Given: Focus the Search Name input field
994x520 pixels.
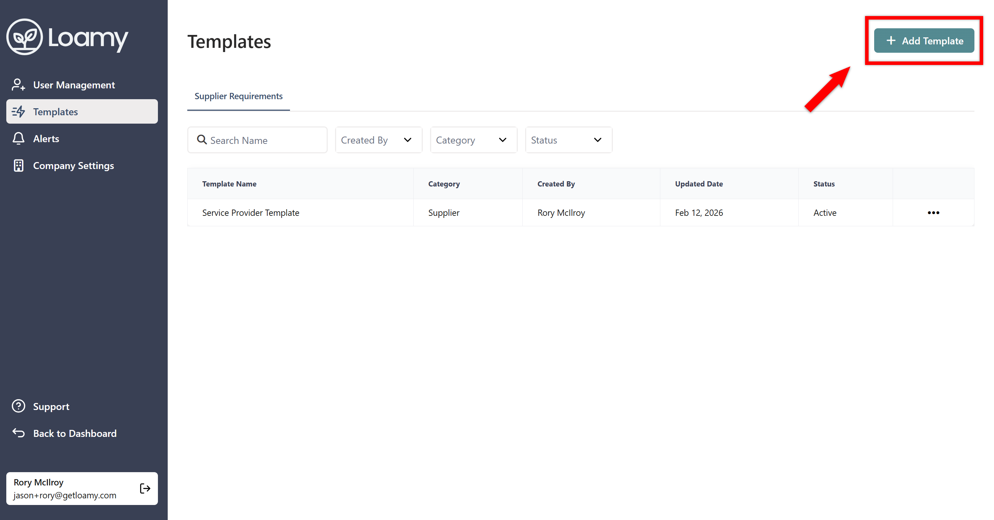Looking at the screenshot, I should coord(266,140).
